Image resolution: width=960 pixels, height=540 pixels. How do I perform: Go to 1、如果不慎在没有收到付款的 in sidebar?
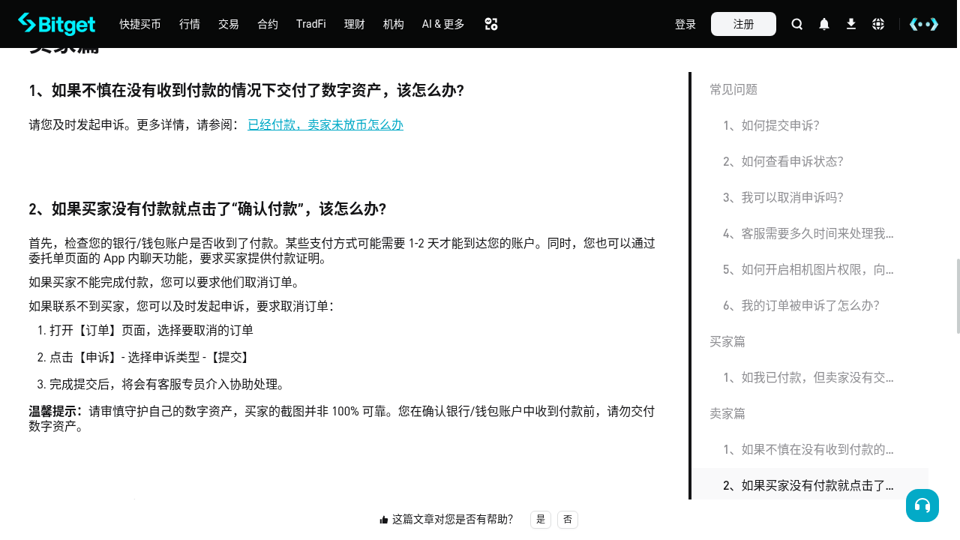tap(808, 449)
